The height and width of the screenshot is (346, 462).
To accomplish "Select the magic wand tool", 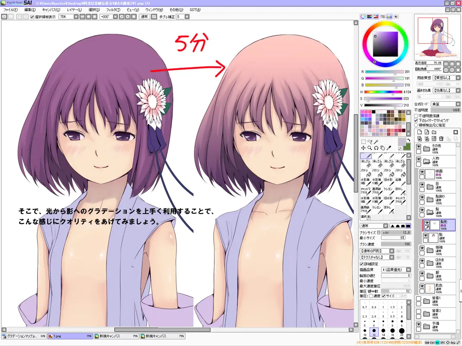I will point(376,141).
